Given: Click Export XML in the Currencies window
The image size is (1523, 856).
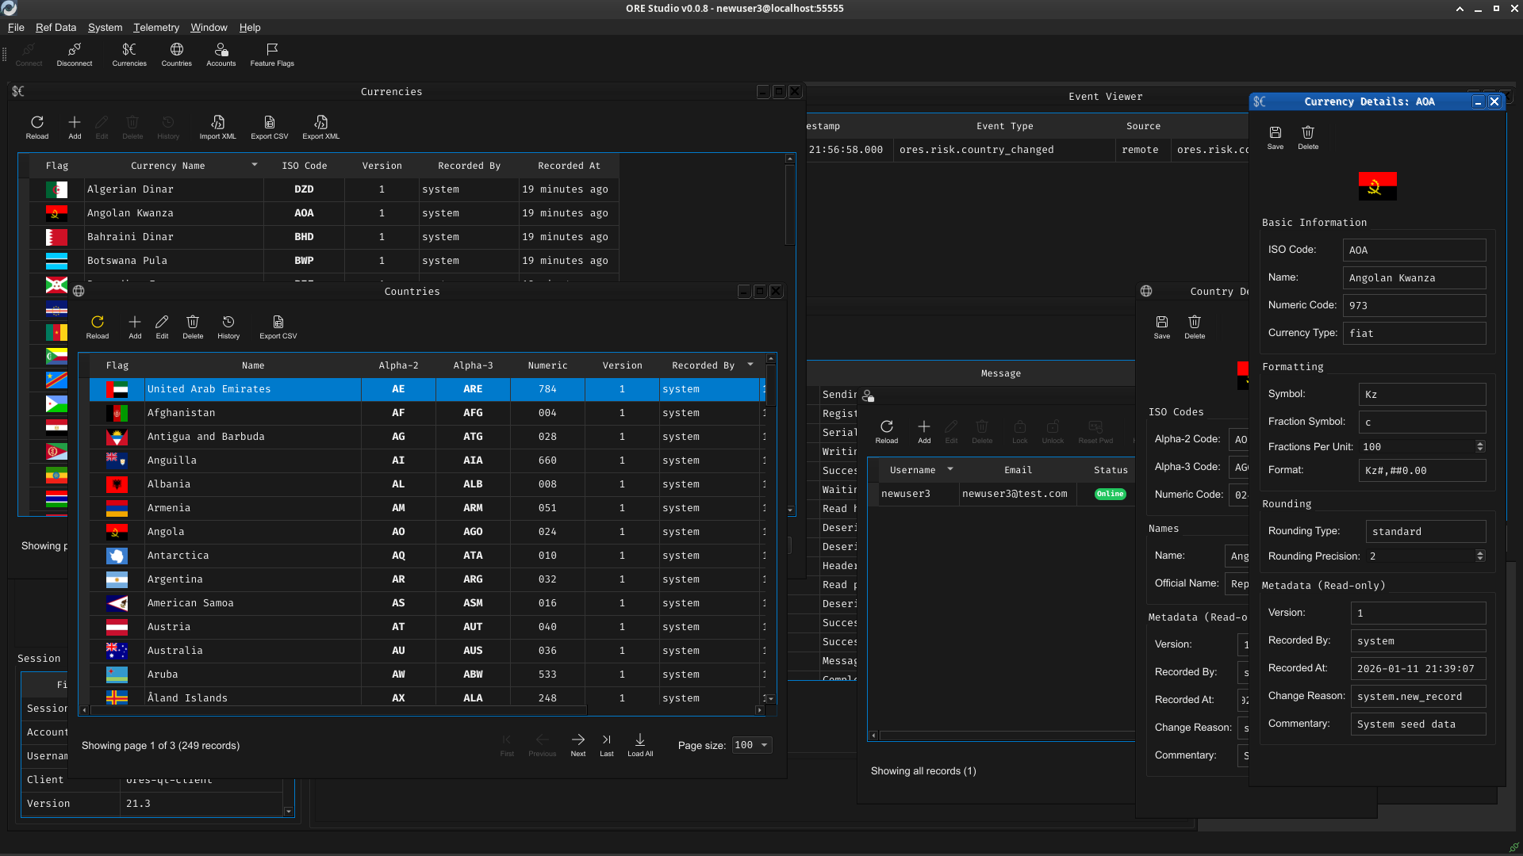Looking at the screenshot, I should coord(320,127).
